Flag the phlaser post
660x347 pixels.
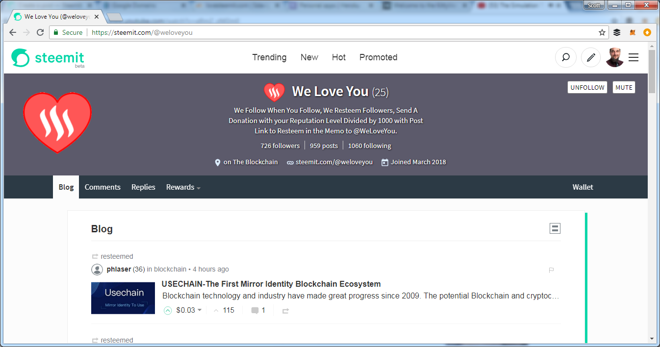click(551, 270)
